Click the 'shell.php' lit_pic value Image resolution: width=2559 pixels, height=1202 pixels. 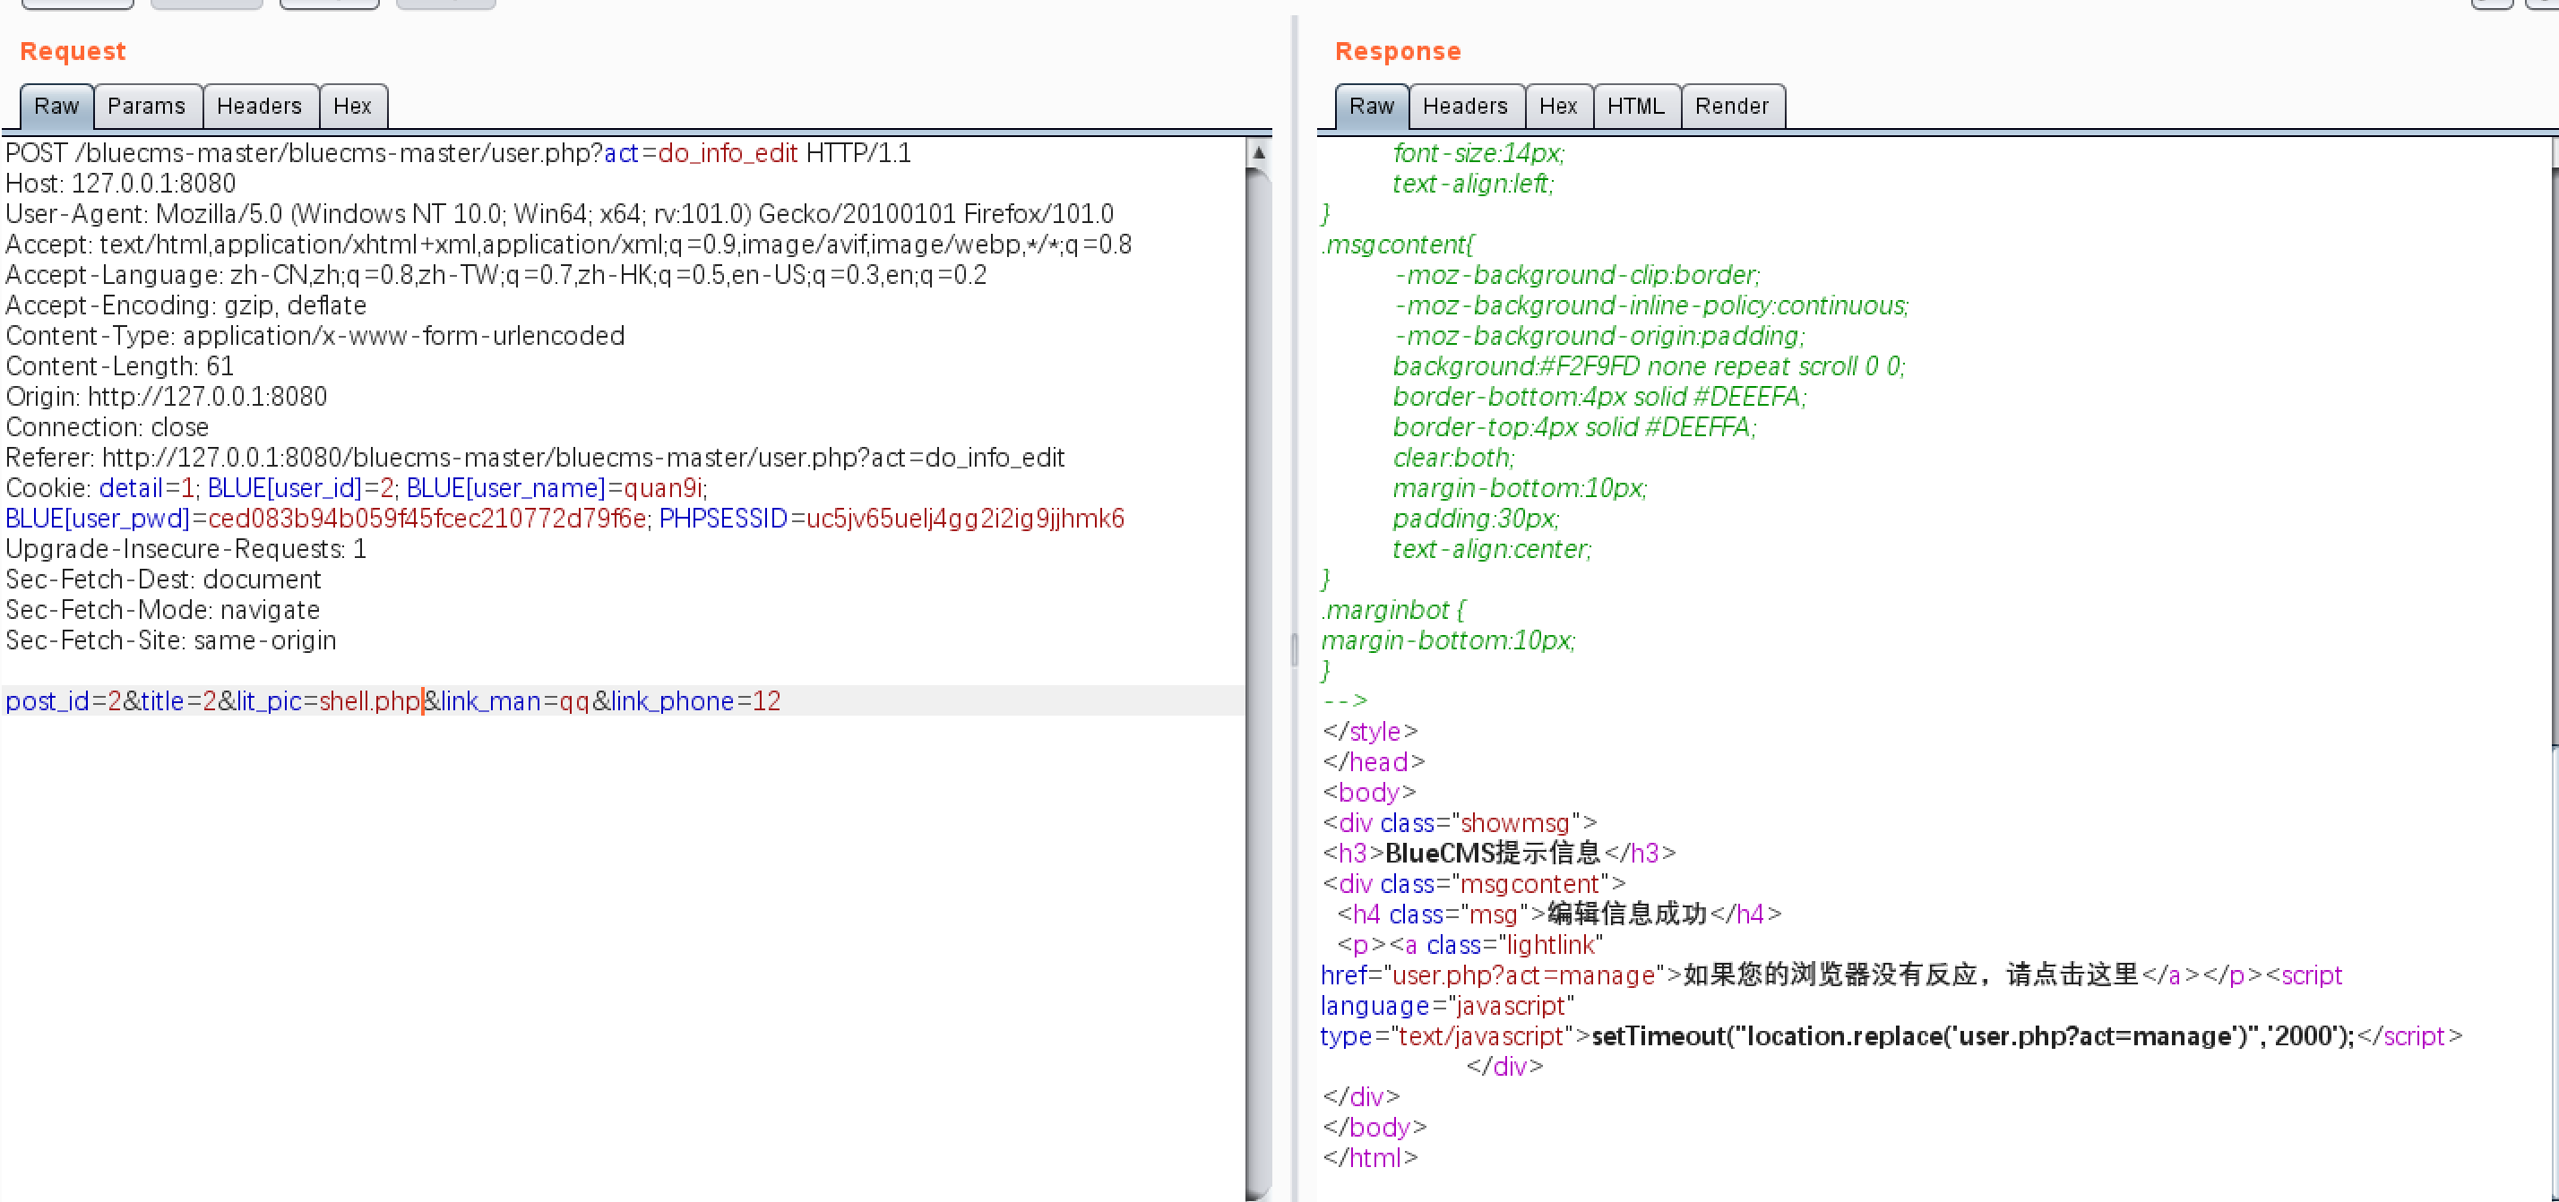[369, 701]
